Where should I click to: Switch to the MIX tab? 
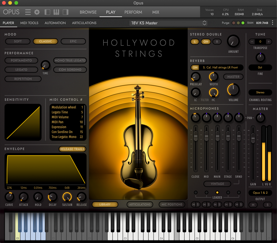156,12
